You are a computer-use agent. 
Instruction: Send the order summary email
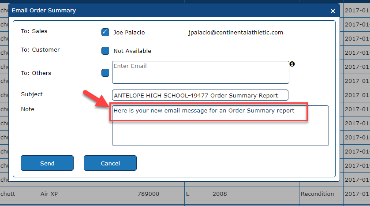tap(47, 163)
